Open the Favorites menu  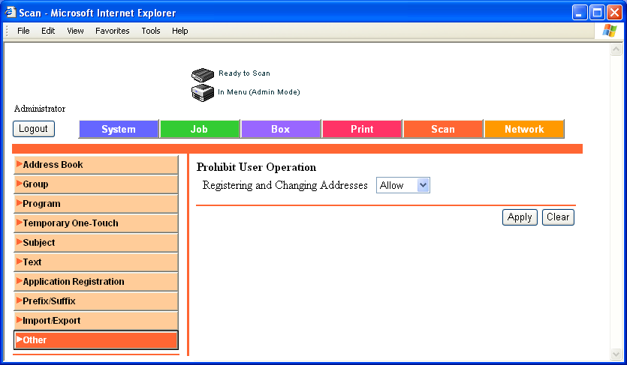(x=113, y=31)
